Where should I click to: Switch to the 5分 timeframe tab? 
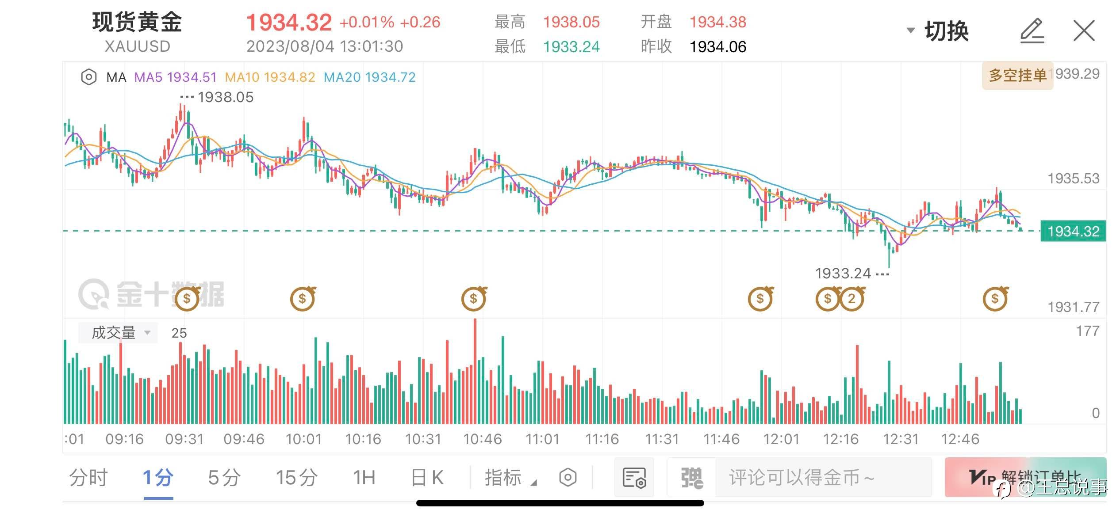tap(224, 478)
